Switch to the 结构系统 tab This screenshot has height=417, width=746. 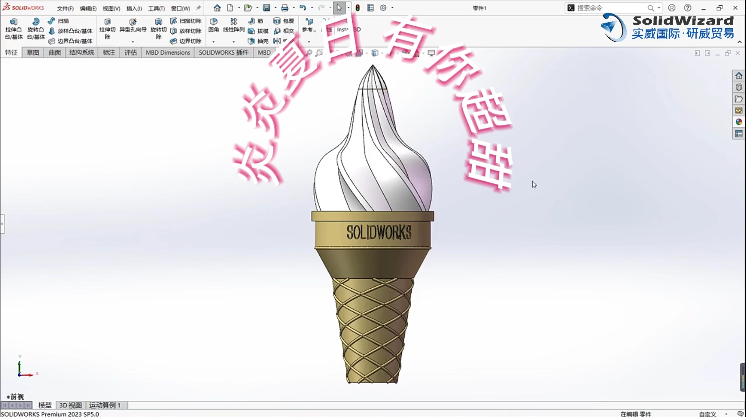(82, 52)
